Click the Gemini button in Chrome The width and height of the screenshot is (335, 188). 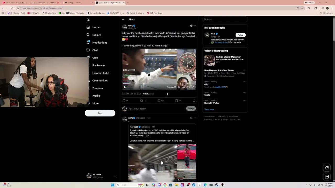pos(309,3)
